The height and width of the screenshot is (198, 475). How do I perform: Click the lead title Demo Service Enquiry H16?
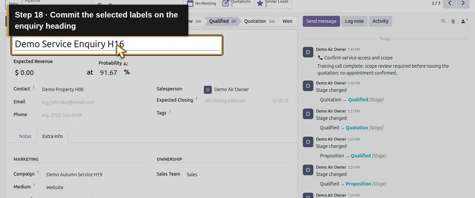point(117,44)
